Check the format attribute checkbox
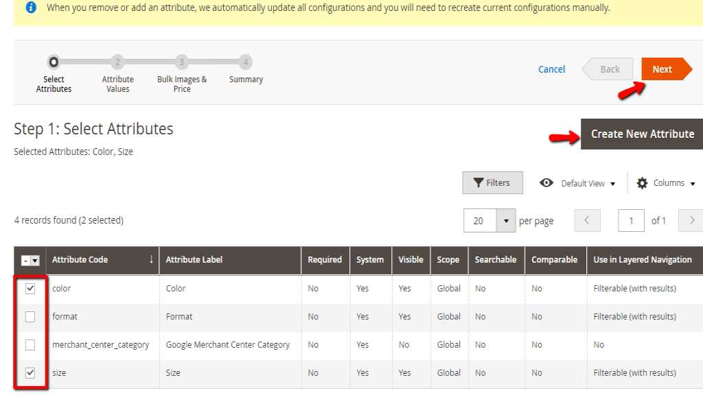The height and width of the screenshot is (395, 703). [30, 317]
